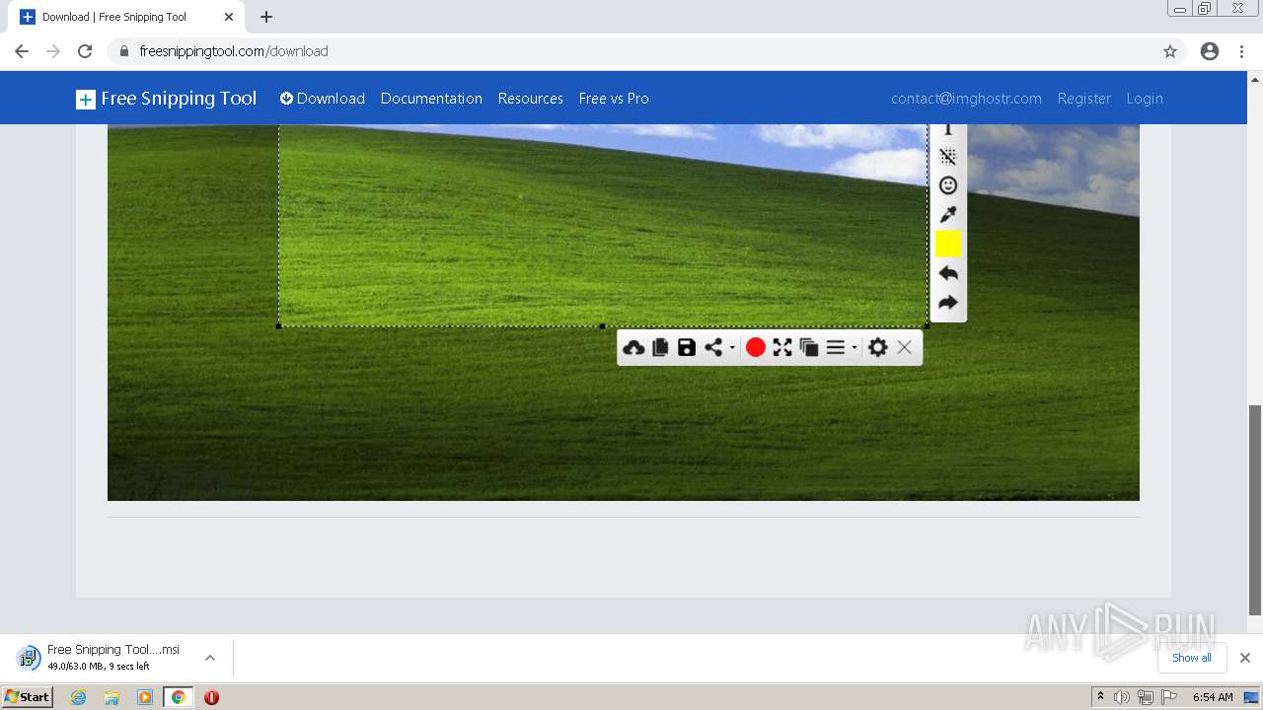The height and width of the screenshot is (710, 1263).
Task: Click the overlapping windows capture icon
Action: coord(809,347)
